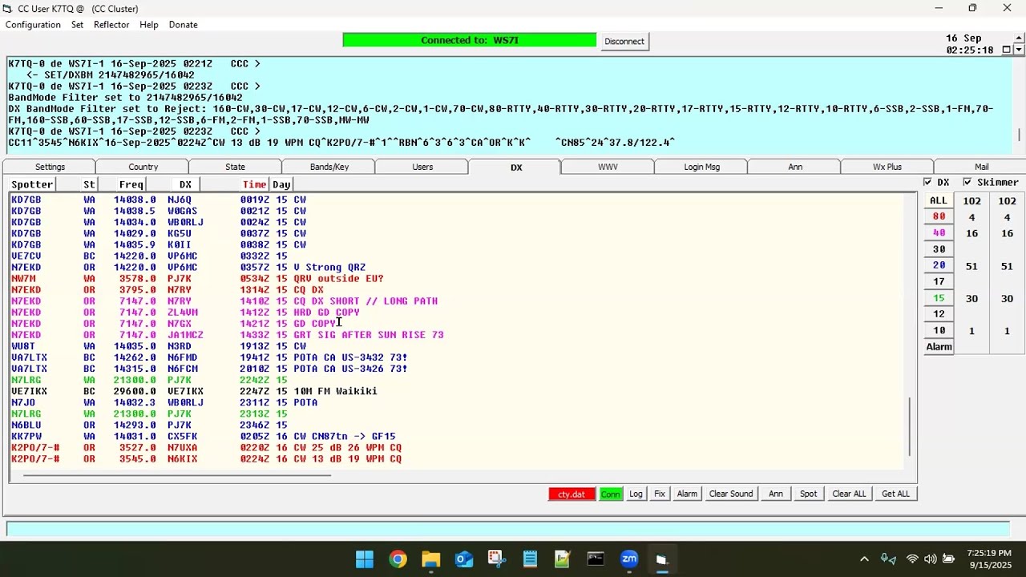Click the Spot button

coord(808,494)
